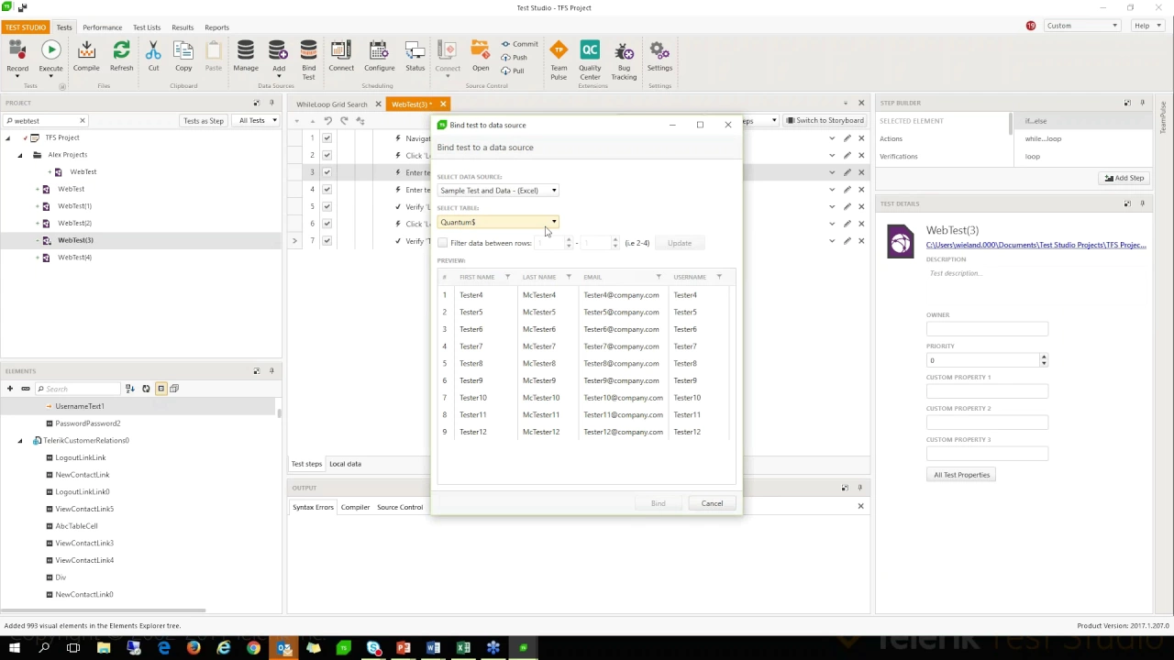Toggle the checkbox for test step 7
1174x660 pixels.
tap(327, 241)
